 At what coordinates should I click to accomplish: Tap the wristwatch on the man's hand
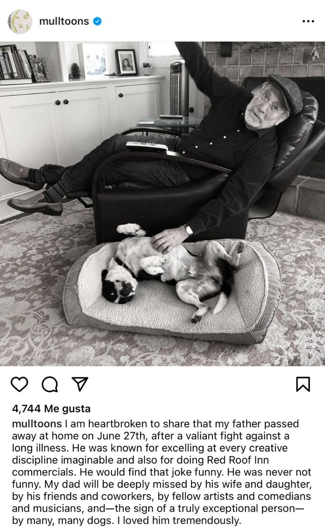click(188, 230)
